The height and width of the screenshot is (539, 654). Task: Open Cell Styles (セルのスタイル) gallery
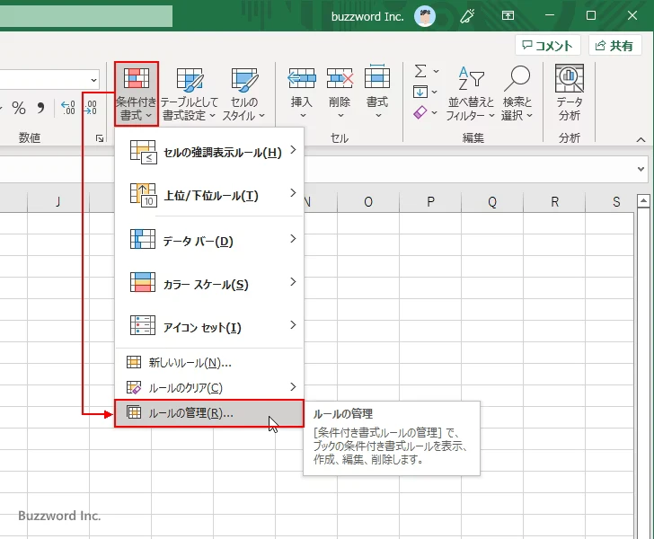point(244,93)
